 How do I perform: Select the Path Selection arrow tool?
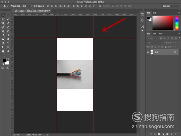pos(3,47)
